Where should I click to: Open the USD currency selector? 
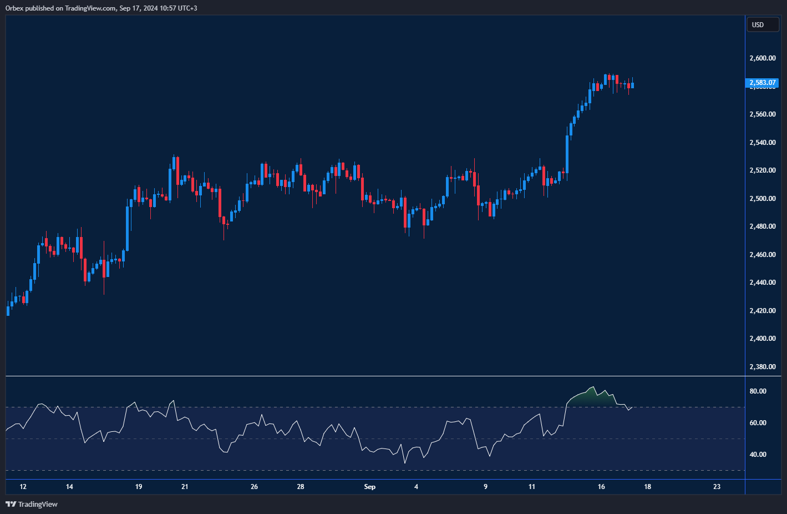pos(762,24)
